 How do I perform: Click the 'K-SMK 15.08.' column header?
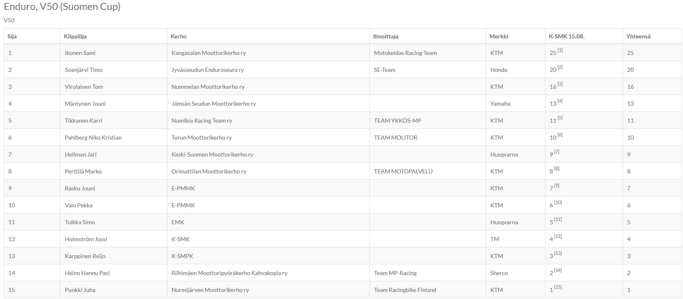(x=584, y=36)
